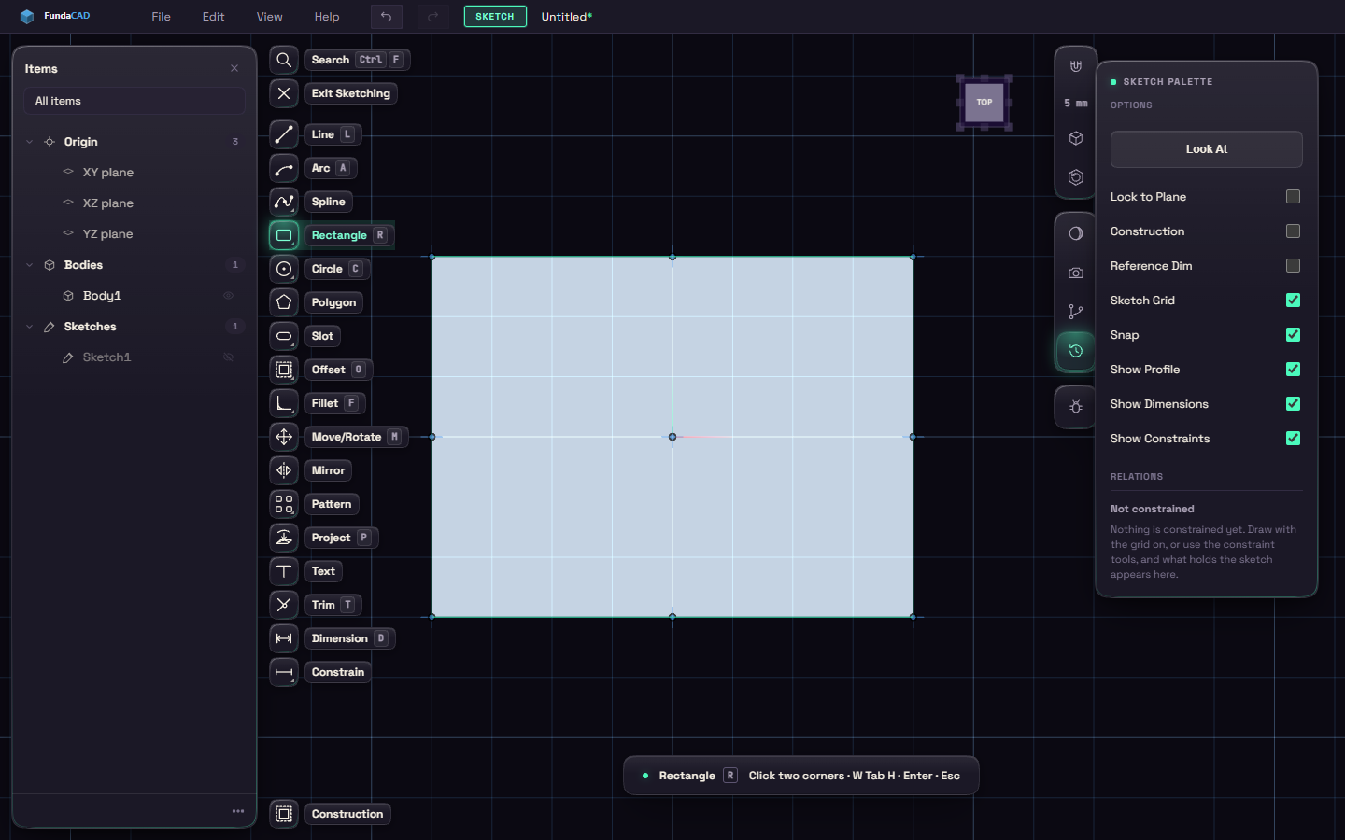Collapse the Bodies tree group
Image resolution: width=1345 pixels, height=840 pixels.
click(29, 265)
